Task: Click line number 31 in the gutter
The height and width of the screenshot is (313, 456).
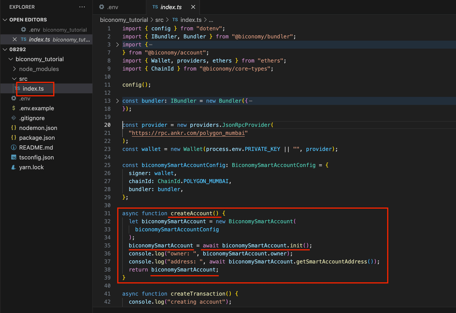Action: [108, 213]
